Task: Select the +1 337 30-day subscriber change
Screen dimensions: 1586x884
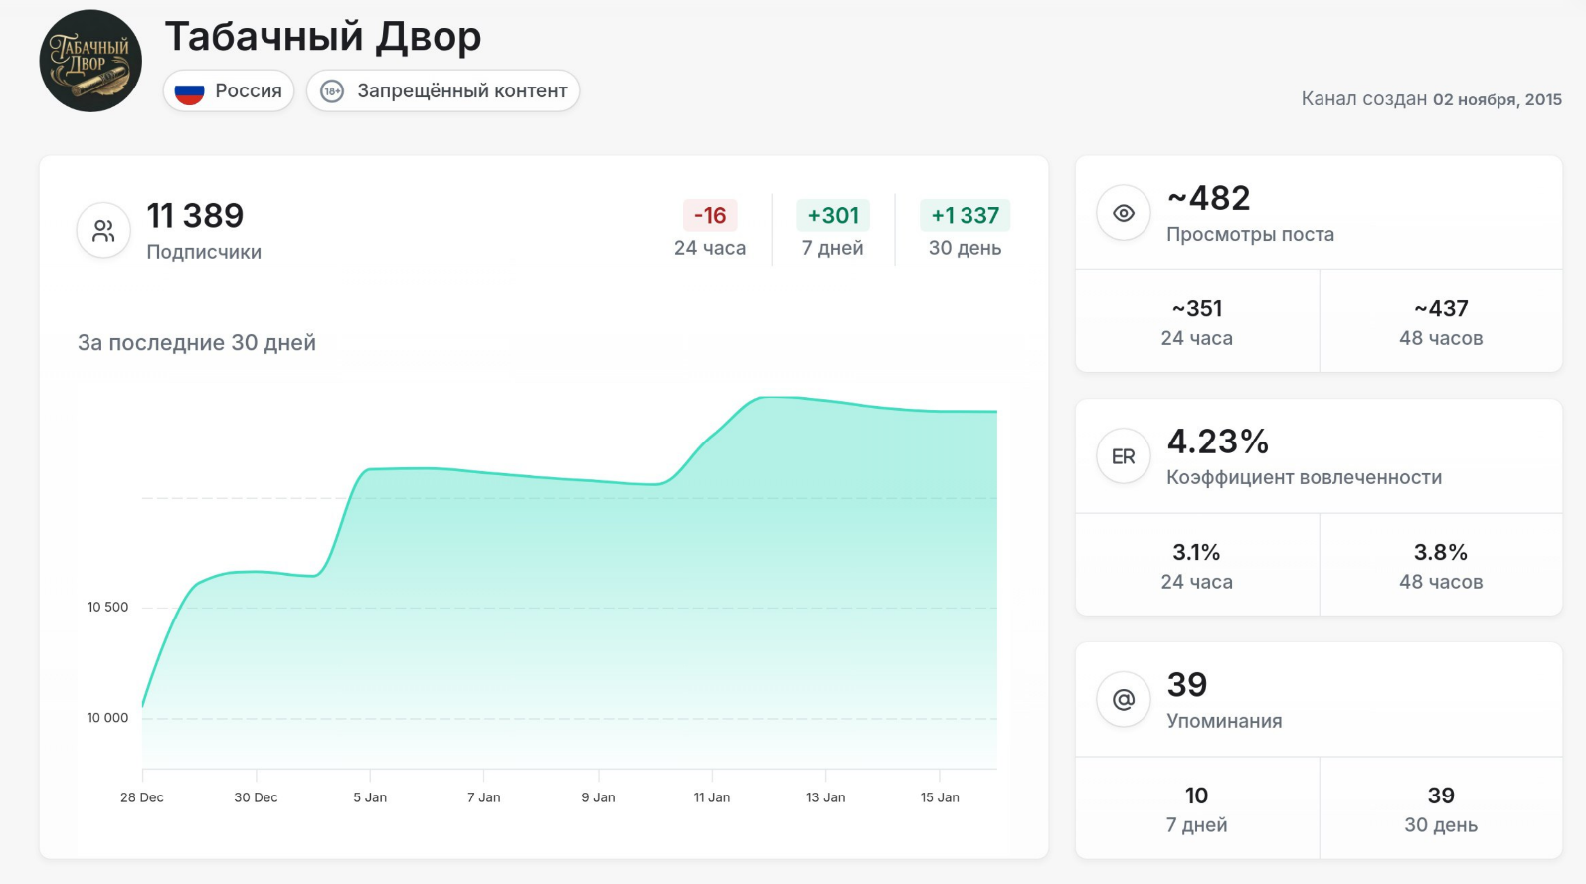Action: (x=965, y=216)
